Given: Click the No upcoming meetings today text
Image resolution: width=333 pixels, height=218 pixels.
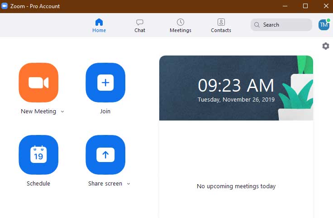Looking at the screenshot, I should point(236,186).
